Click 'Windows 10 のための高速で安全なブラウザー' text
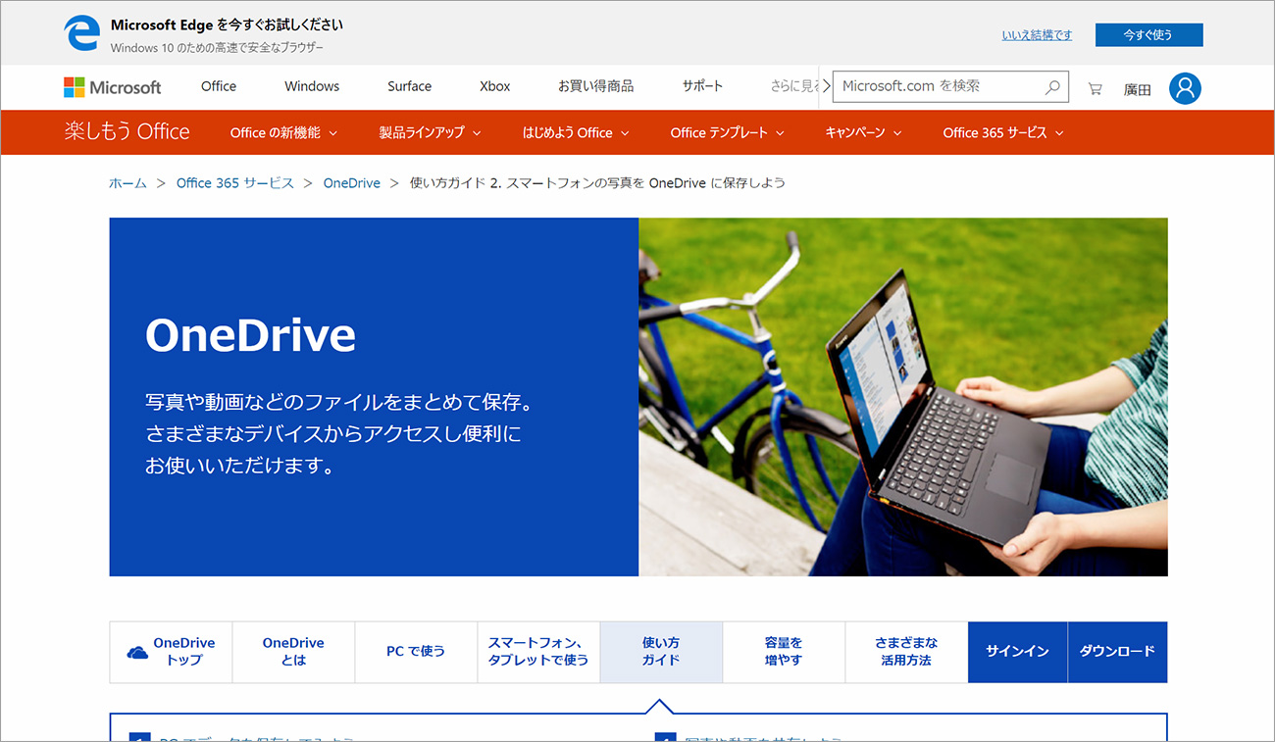Screen dimensions: 1275x742 (x=217, y=48)
